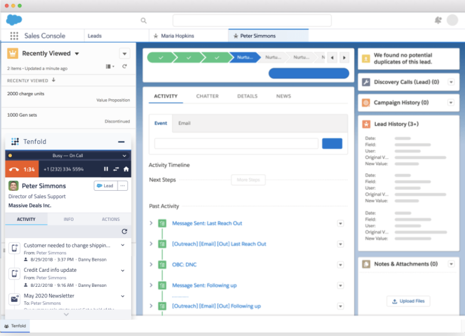Click the task icon beside OBC: DNC

pos(162,265)
